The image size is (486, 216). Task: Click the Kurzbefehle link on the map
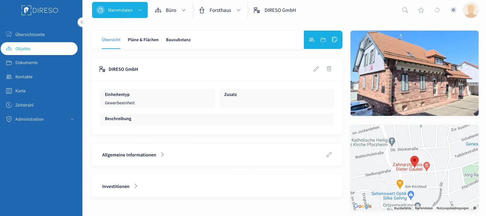(403, 208)
